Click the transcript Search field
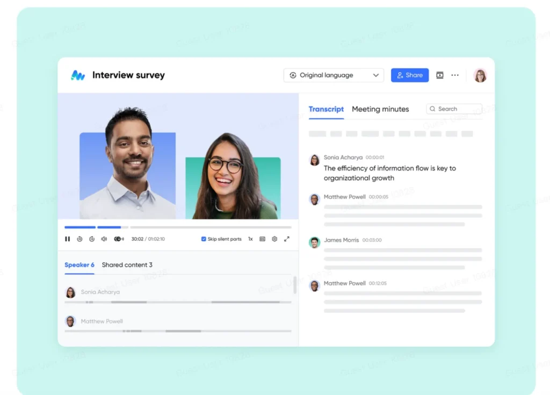The height and width of the screenshot is (395, 550). pyautogui.click(x=454, y=109)
